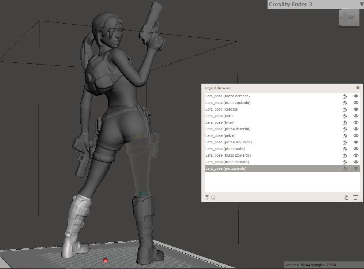Click the edit icon for Lara_pose (mano derecha)
Image resolution: width=364 pixels, height=269 pixels.
coord(345,162)
